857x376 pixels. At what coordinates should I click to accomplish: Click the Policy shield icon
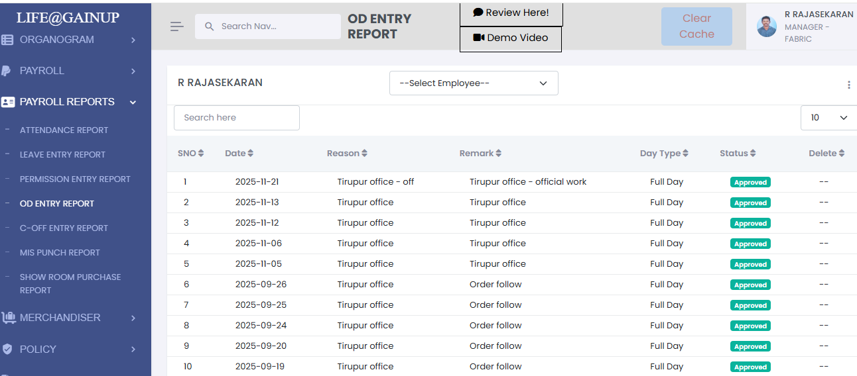point(7,349)
